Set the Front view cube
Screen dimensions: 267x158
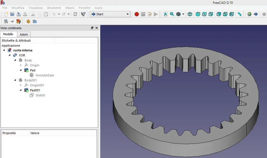click(x=198, y=14)
